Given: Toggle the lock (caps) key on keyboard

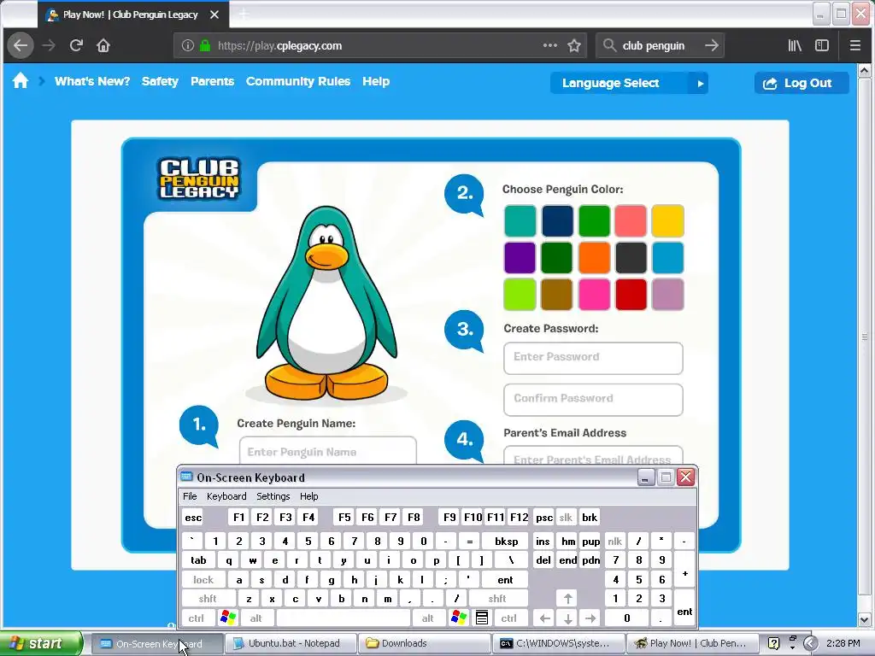Looking at the screenshot, I should coord(203,580).
